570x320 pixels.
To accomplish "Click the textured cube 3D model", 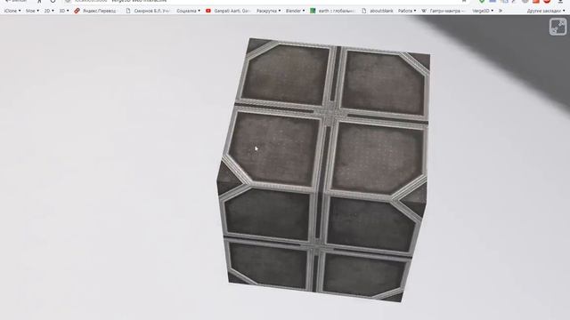I will (x=323, y=170).
